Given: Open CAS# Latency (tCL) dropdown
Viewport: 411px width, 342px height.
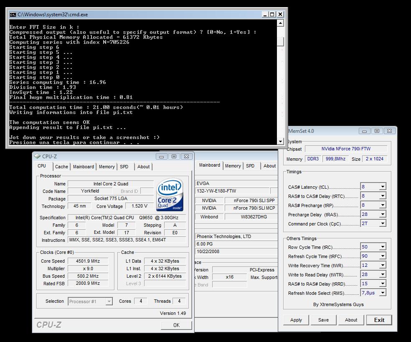Looking at the screenshot, I should click(x=383, y=187).
